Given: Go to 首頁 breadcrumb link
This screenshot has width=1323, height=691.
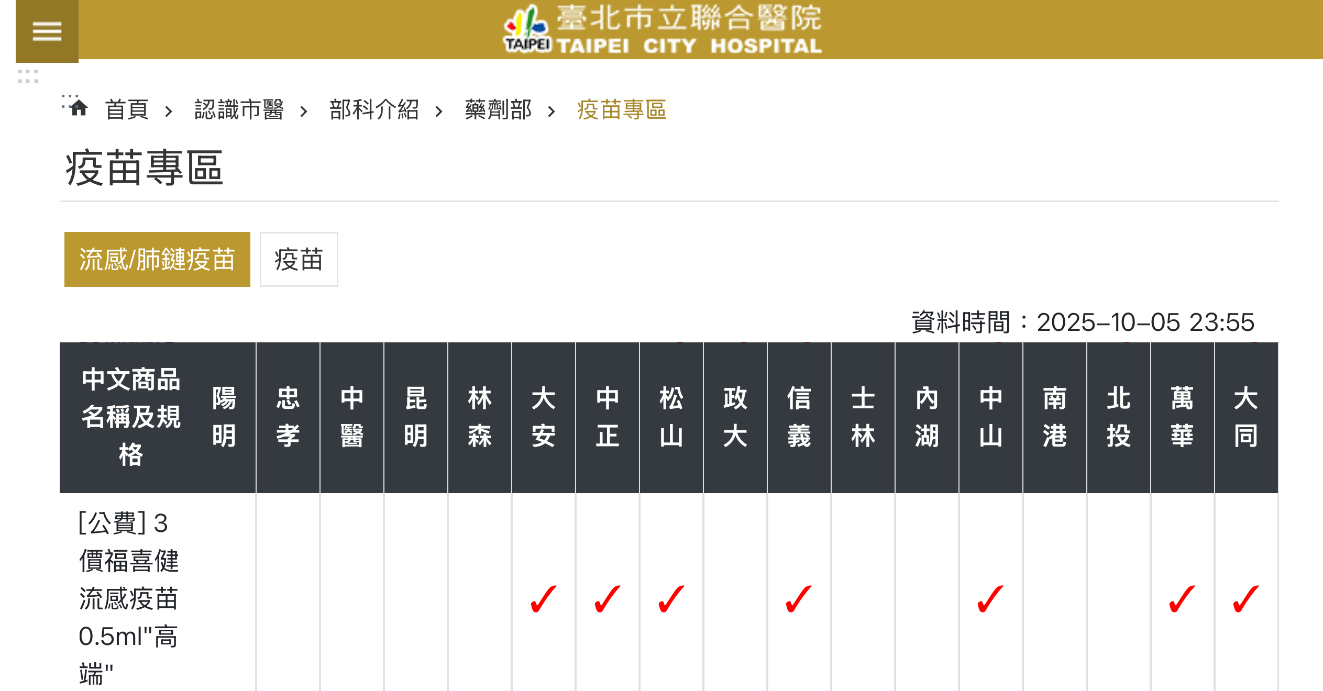Looking at the screenshot, I should [127, 110].
